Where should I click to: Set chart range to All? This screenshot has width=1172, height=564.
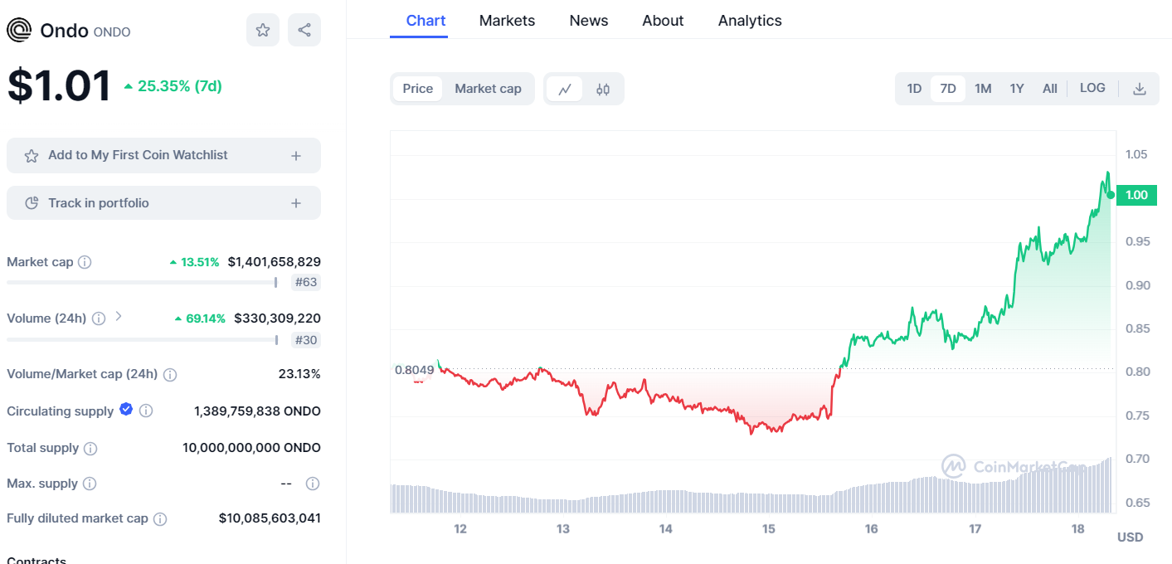click(x=1050, y=89)
